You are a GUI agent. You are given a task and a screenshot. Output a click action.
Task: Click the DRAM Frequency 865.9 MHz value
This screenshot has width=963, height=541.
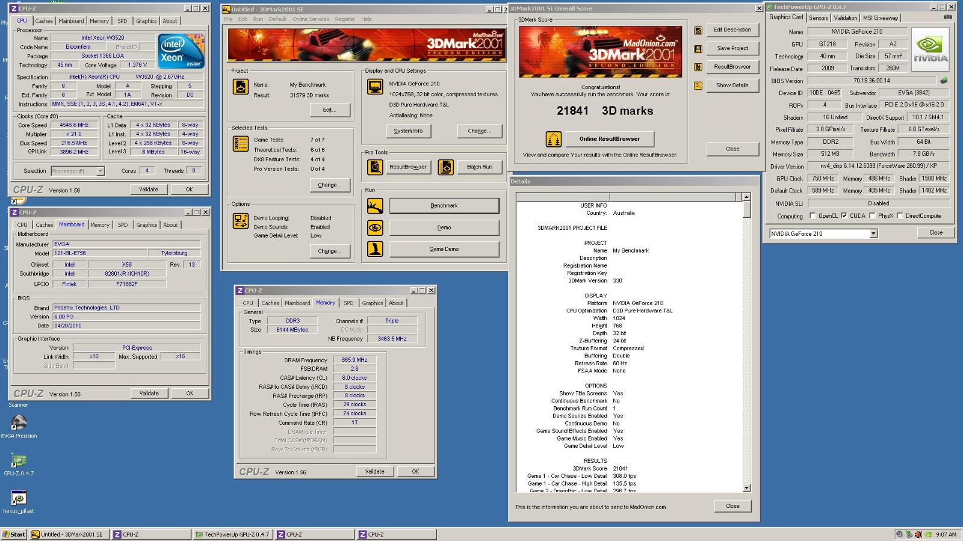point(355,360)
